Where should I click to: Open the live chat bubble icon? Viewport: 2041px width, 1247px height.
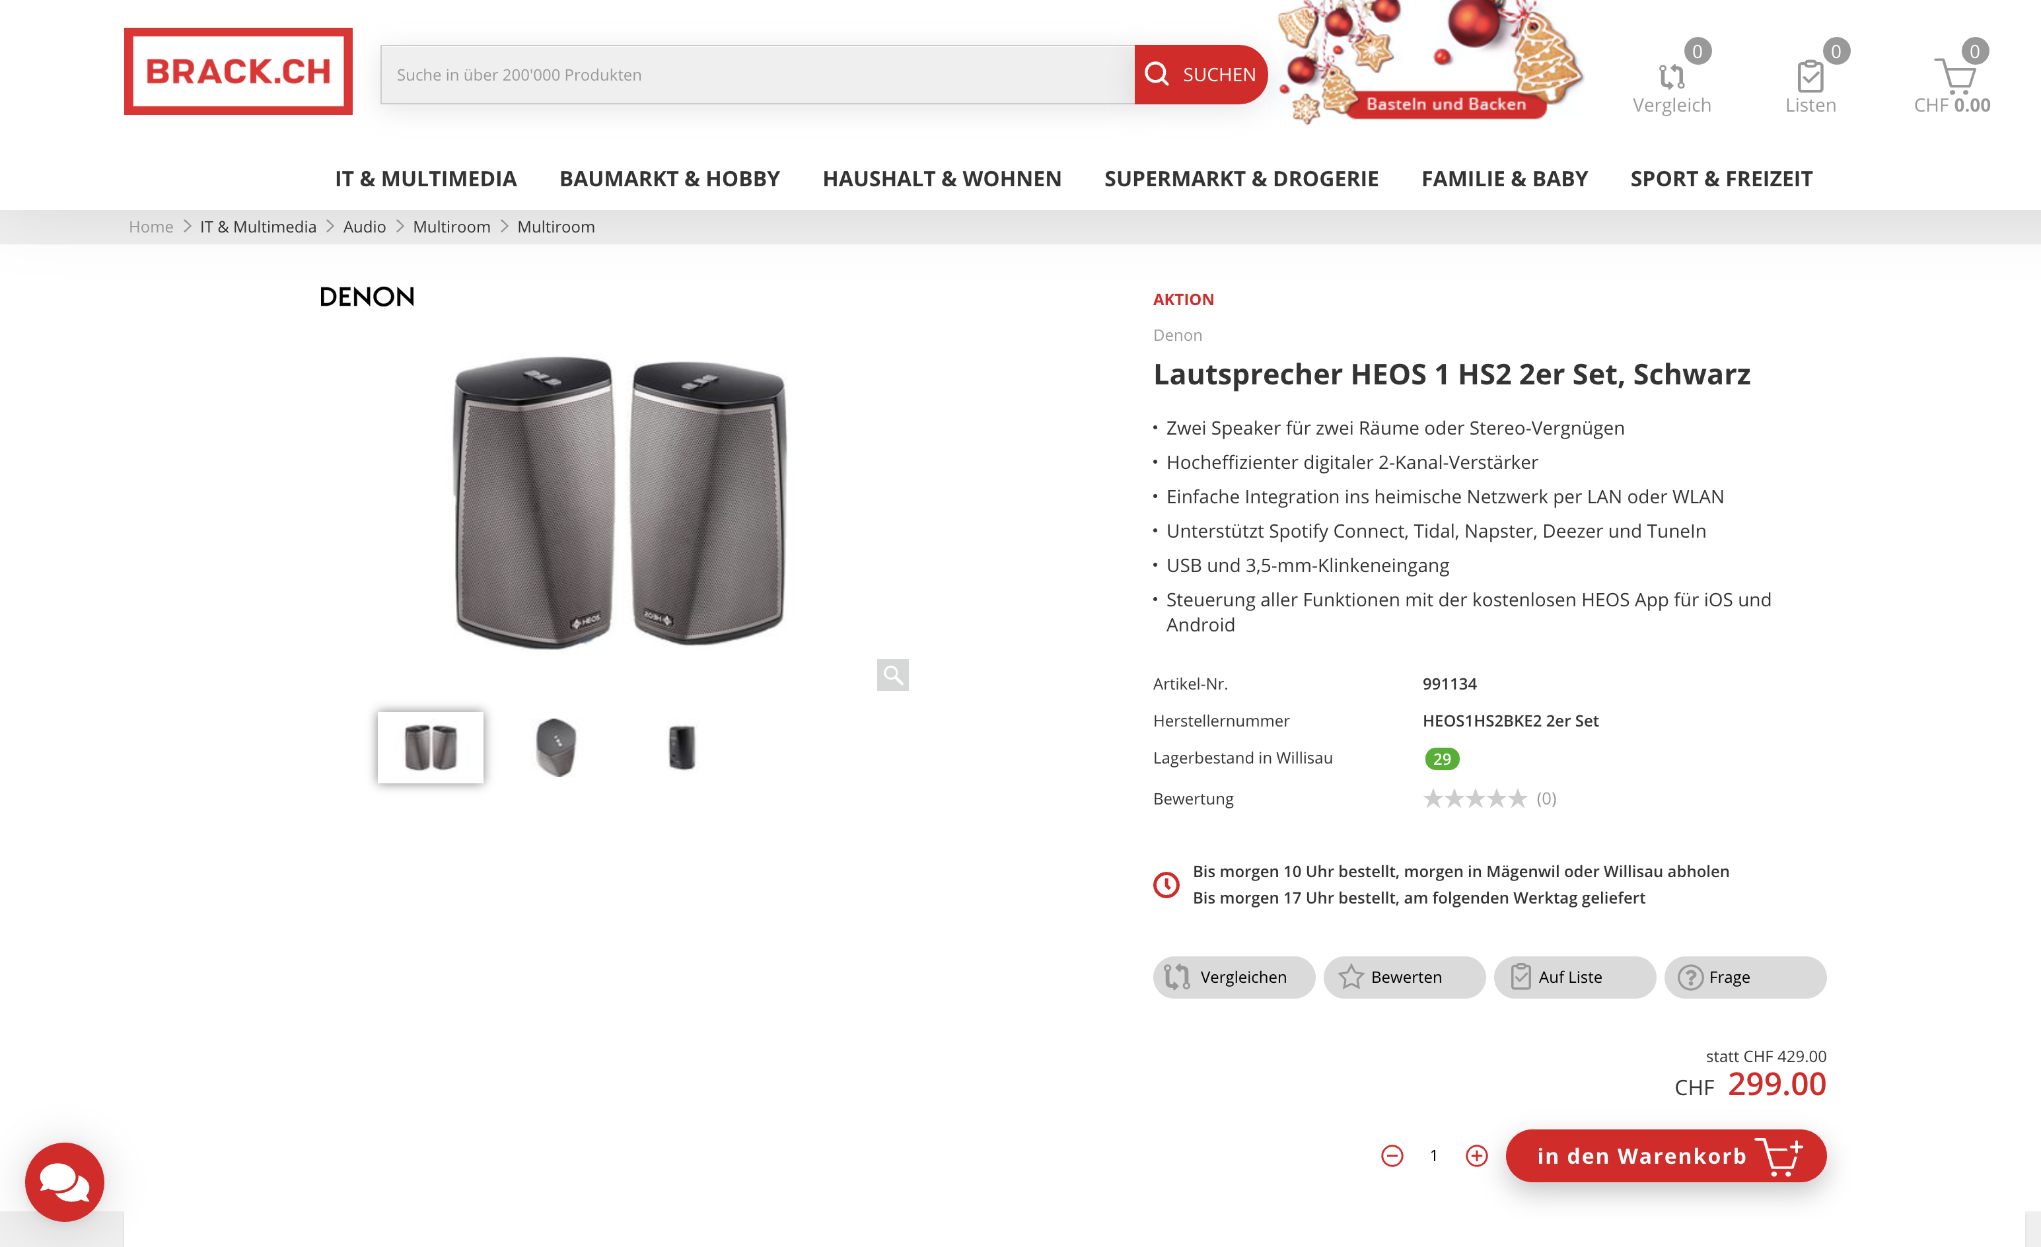pos(65,1182)
